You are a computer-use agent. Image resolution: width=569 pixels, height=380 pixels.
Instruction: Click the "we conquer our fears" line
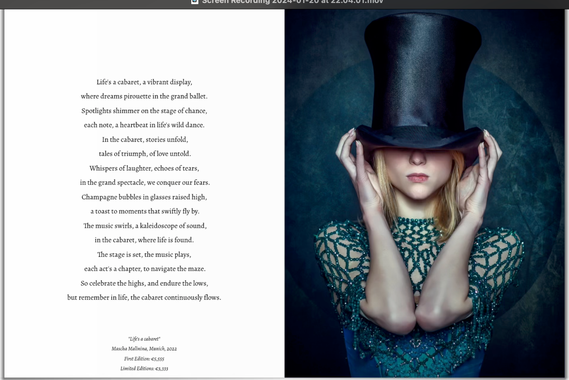coord(145,183)
